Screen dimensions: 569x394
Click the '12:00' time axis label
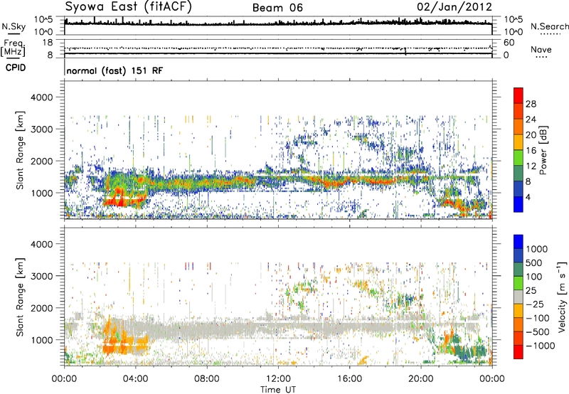278,379
